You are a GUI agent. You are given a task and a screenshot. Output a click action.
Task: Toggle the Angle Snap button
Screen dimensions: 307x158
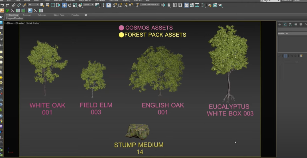pos(120,5)
